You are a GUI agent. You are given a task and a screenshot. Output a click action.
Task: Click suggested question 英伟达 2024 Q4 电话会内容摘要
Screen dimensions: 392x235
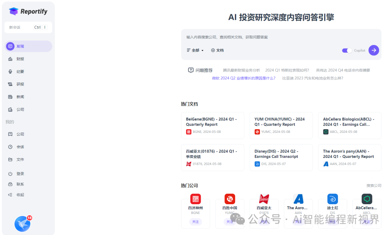[x=343, y=70]
